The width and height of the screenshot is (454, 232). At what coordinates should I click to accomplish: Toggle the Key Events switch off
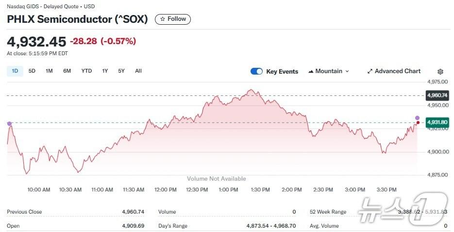point(256,71)
